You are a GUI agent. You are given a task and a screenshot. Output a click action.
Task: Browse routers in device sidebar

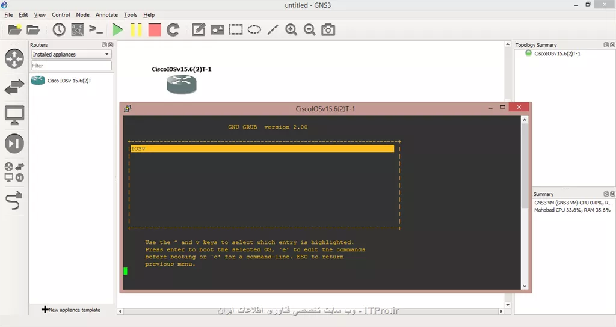click(x=14, y=58)
